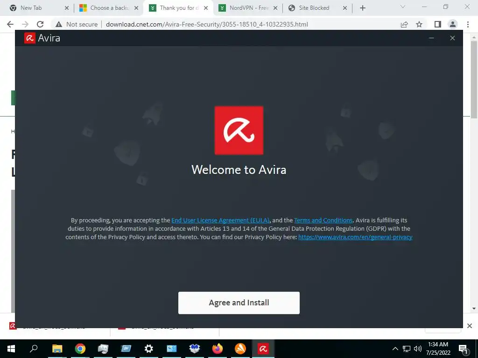
Task: Open the avira.com general-privacy policy link
Action: [x=355, y=237]
